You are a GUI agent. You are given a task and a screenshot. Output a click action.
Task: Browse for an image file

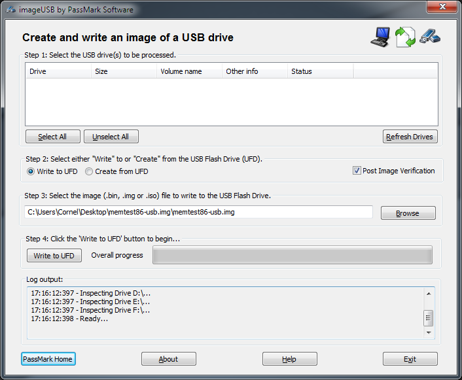(x=408, y=213)
